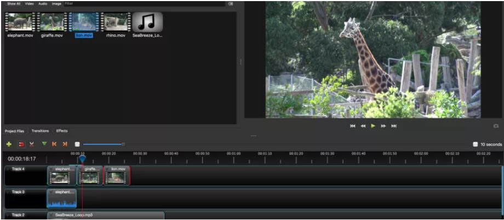Filter project files by Audio
This screenshot has height=220, width=504.
tap(43, 4)
